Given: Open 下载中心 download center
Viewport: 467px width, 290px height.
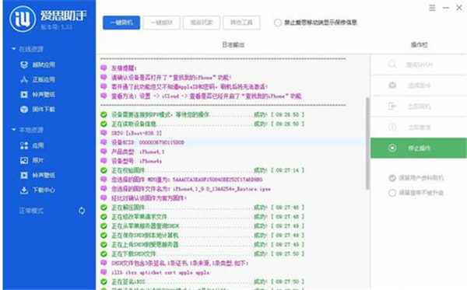Looking at the screenshot, I should pyautogui.click(x=37, y=190).
